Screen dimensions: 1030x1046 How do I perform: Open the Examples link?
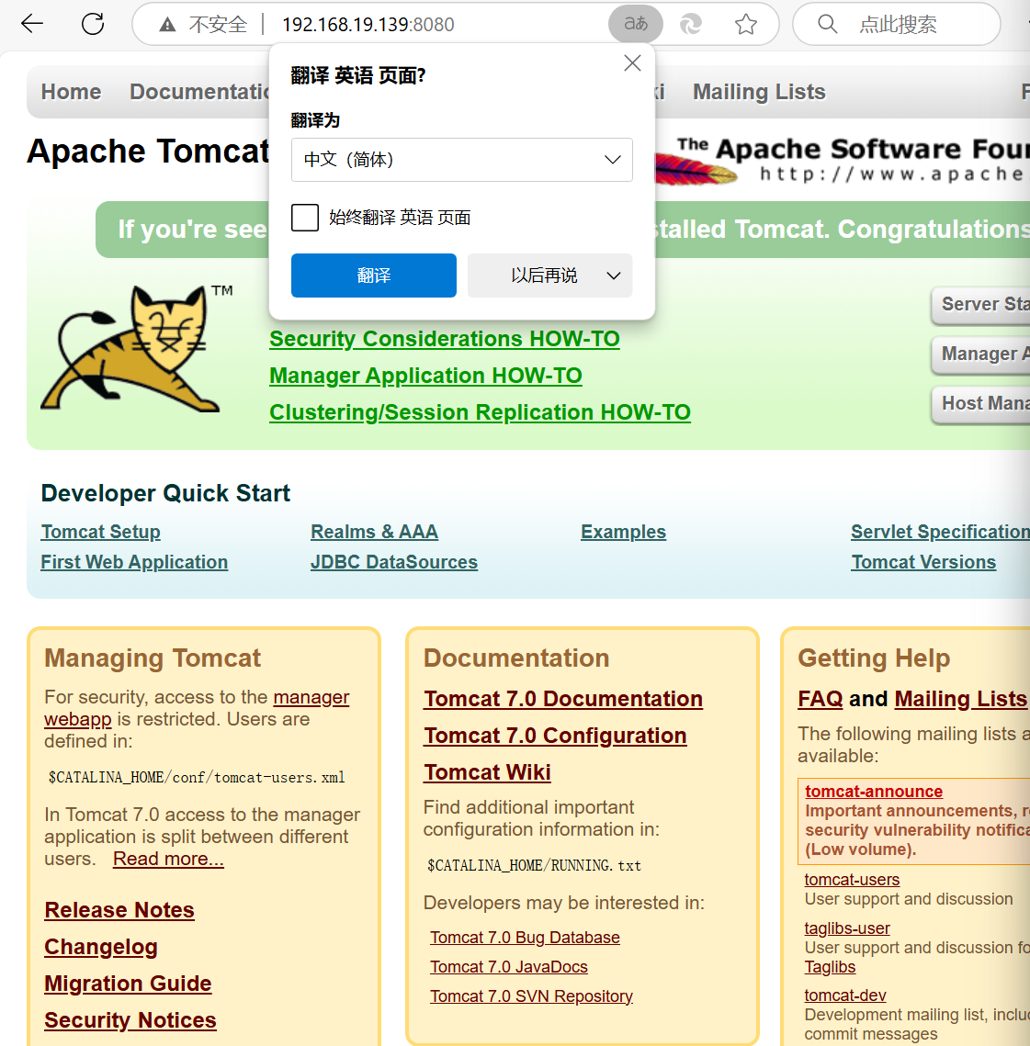pos(623,532)
